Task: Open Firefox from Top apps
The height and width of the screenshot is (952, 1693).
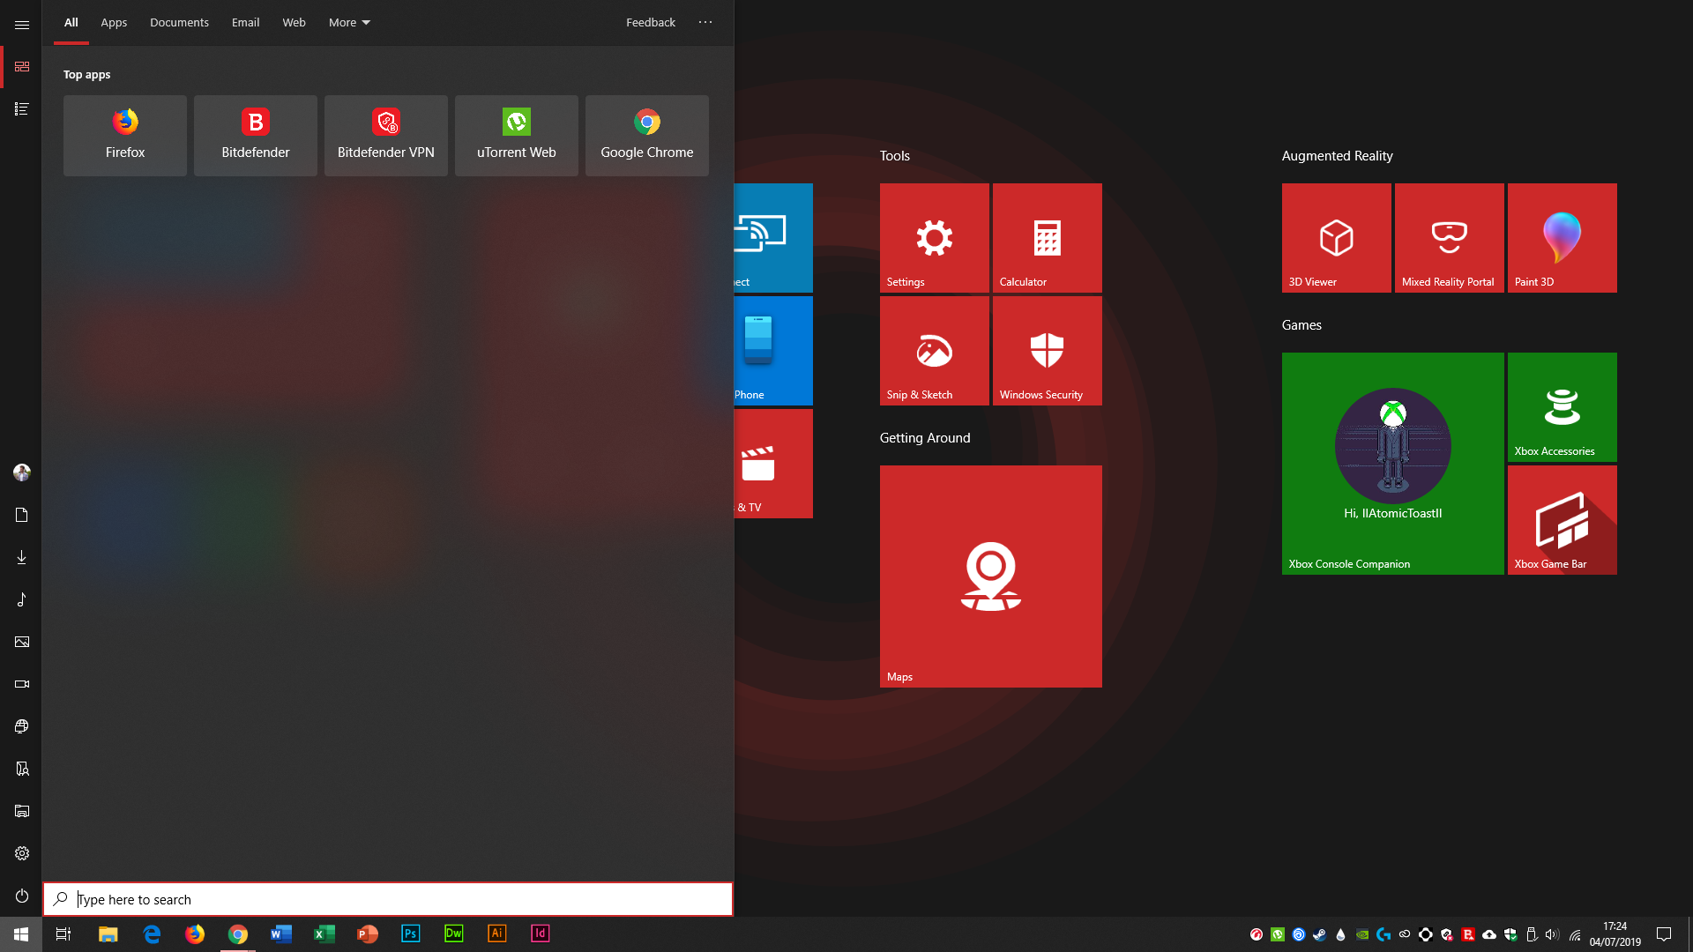Action: [x=125, y=136]
